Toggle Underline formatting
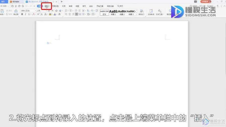This screenshot has height=127, width=226. (29, 14)
